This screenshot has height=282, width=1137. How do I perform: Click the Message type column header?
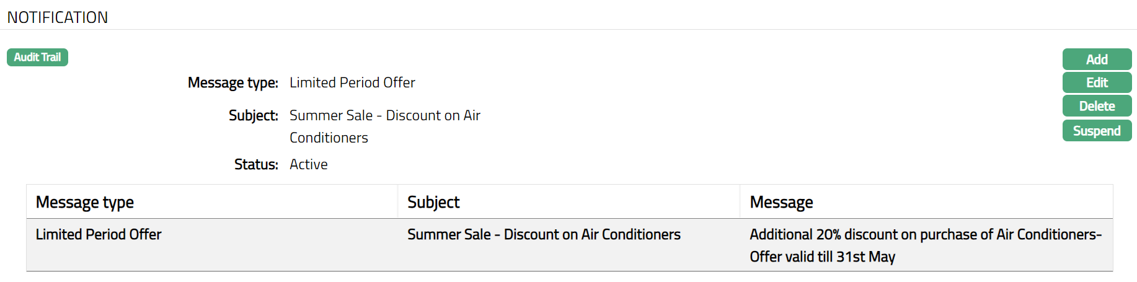(x=85, y=203)
